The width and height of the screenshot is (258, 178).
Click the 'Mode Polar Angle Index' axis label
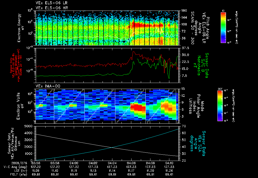(x=196, y=106)
